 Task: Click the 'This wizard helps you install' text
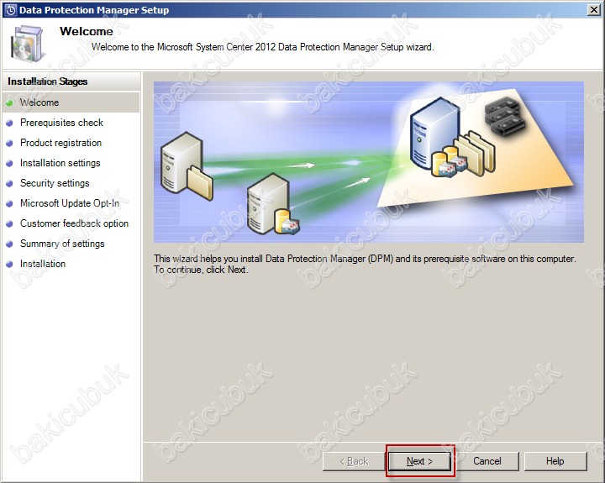click(365, 259)
